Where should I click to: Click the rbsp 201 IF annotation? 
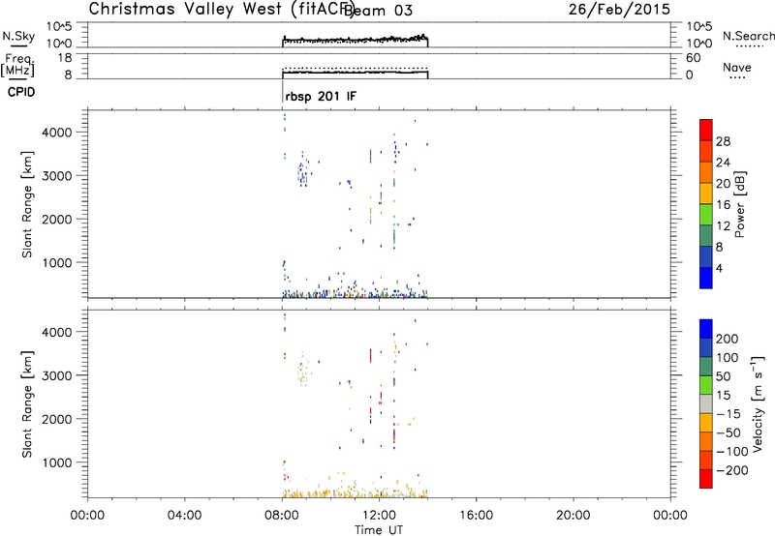321,96
